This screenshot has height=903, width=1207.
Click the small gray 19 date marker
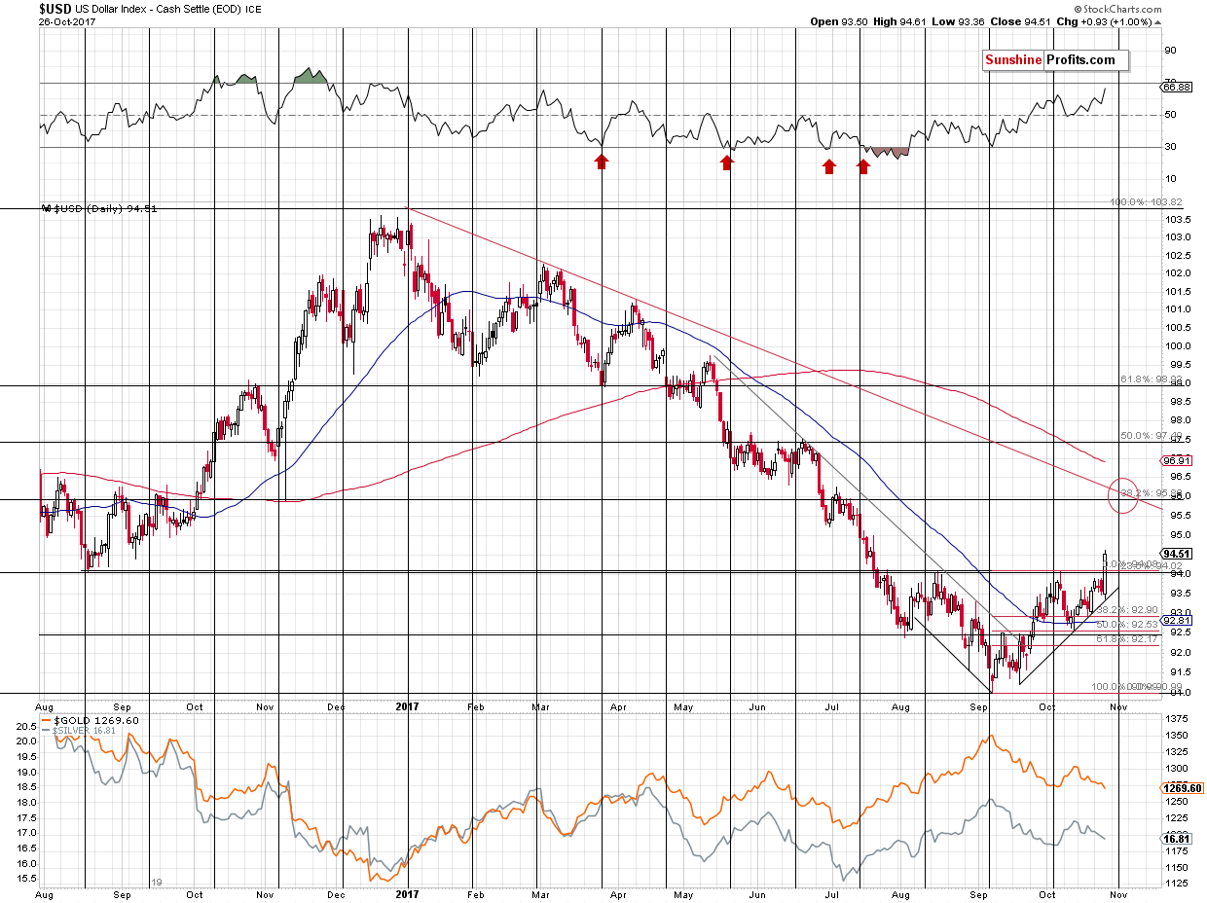[x=156, y=882]
